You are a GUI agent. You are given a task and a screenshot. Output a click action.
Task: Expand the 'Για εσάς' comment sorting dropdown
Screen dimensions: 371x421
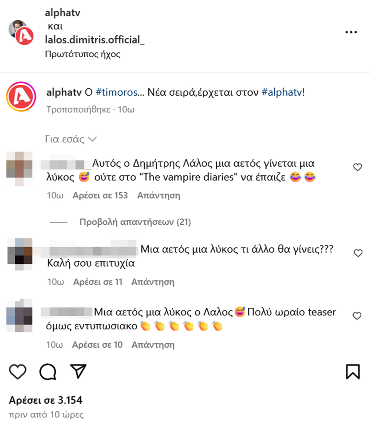(71, 139)
